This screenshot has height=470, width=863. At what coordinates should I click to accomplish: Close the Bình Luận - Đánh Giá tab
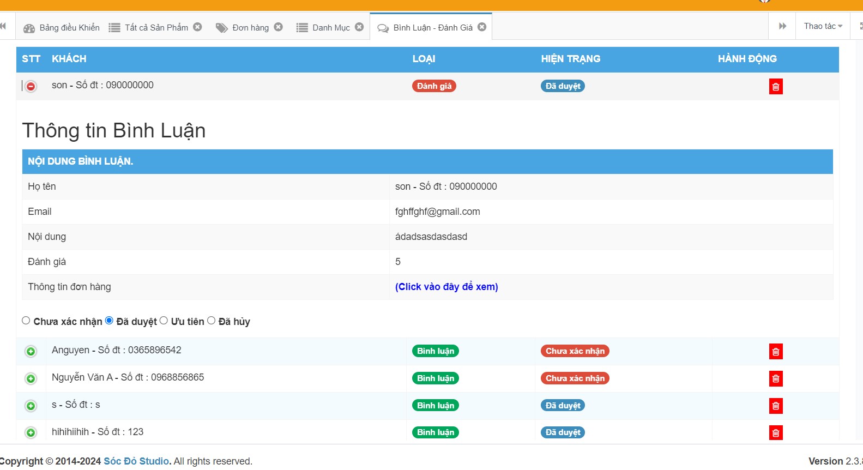(482, 27)
